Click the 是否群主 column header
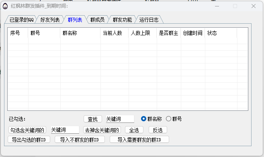This screenshot has width=264, height=157. point(168,33)
